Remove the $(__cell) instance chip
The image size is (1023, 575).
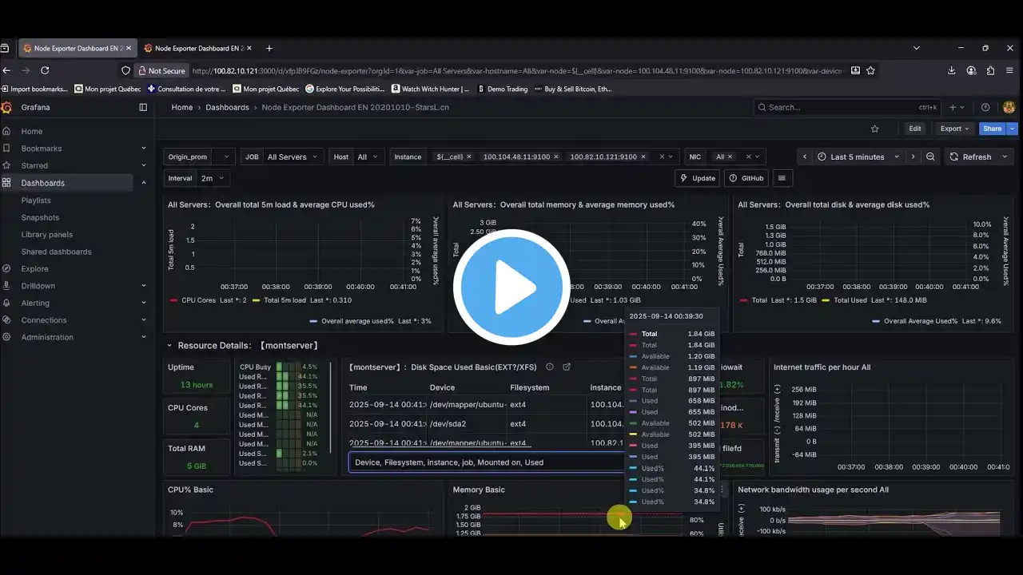coord(469,157)
